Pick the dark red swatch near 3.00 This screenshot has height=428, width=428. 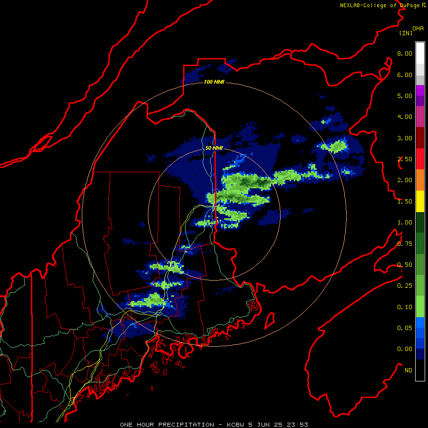tap(420, 138)
